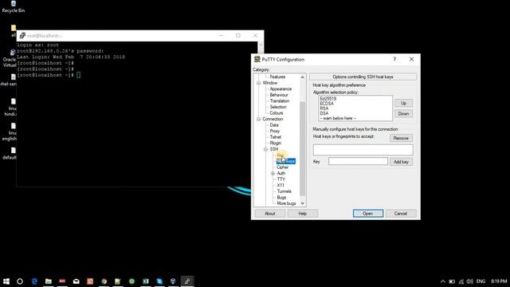The height and width of the screenshot is (287, 510).
Task: Open VirtualBox from the taskbar
Action: (173, 281)
